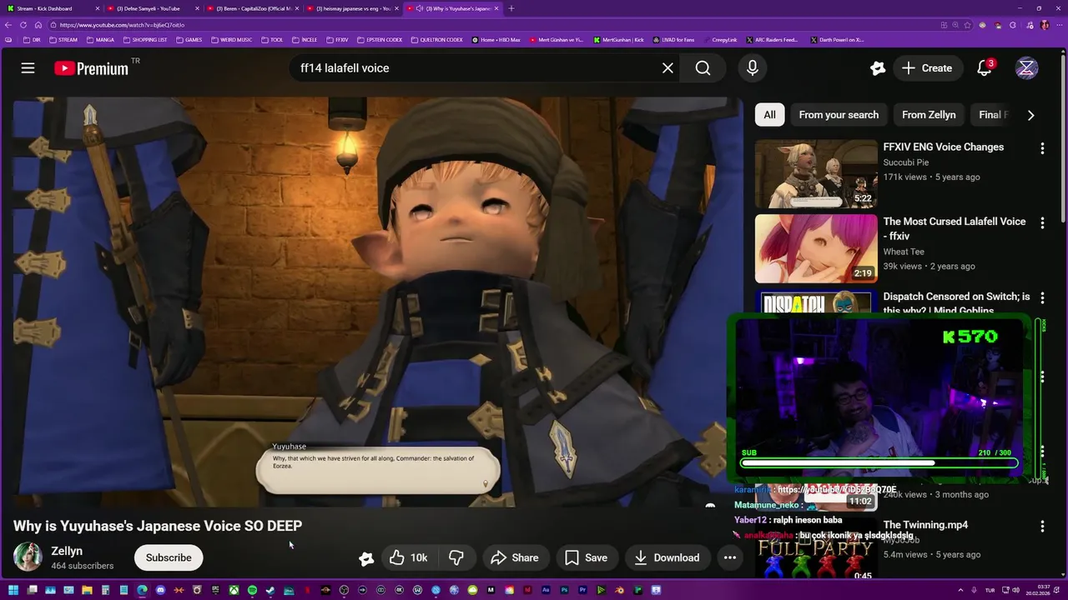The width and height of the screenshot is (1068, 600).
Task: Open Dispatch Censored on Switch video title
Action: coord(956,302)
